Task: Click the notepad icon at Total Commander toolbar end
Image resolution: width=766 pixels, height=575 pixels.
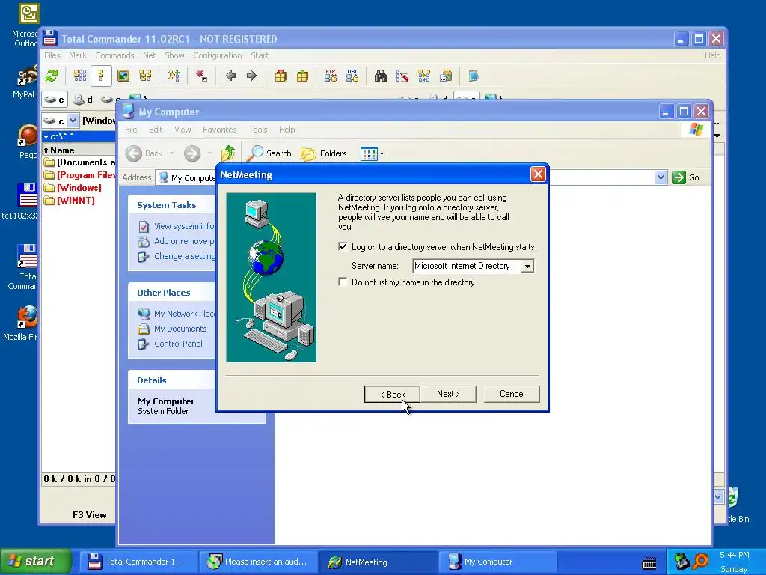Action: 473,76
